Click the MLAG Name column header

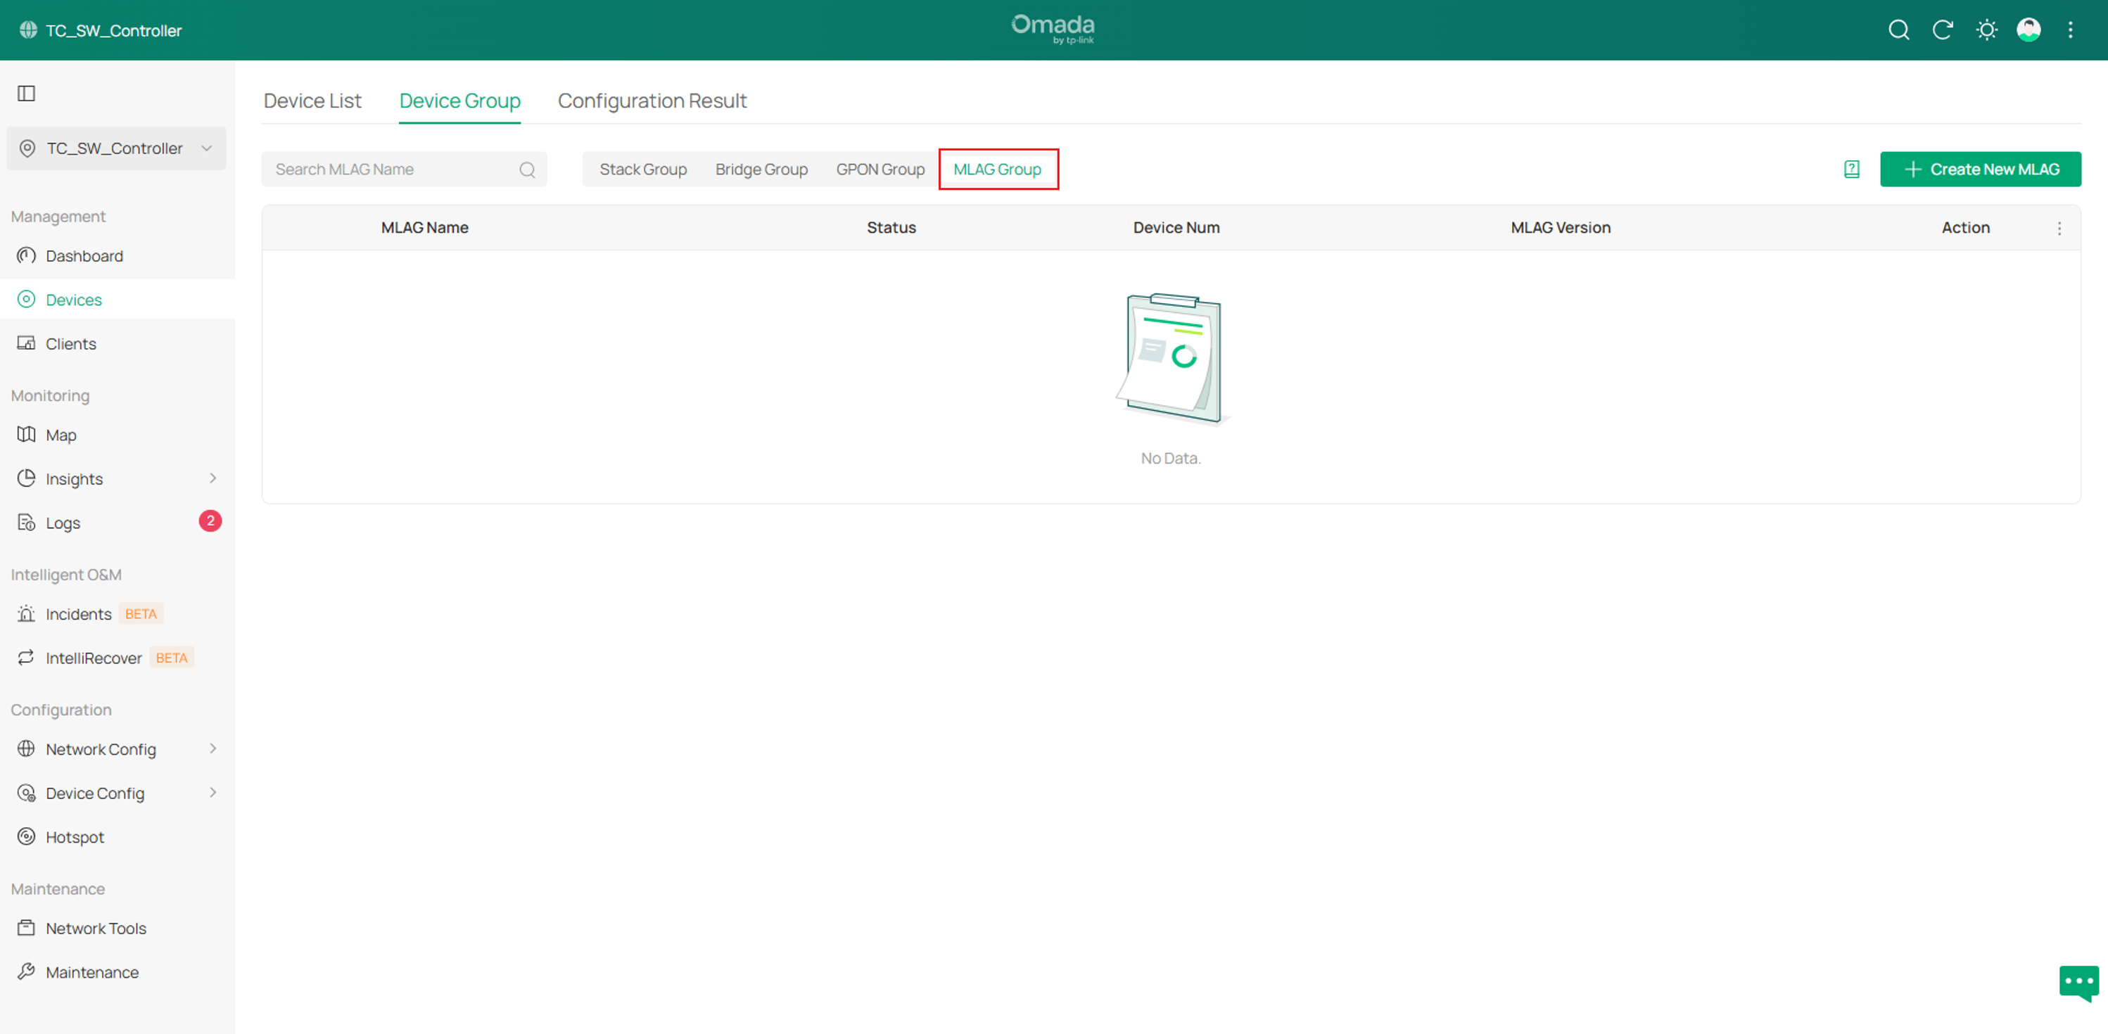[x=425, y=227]
